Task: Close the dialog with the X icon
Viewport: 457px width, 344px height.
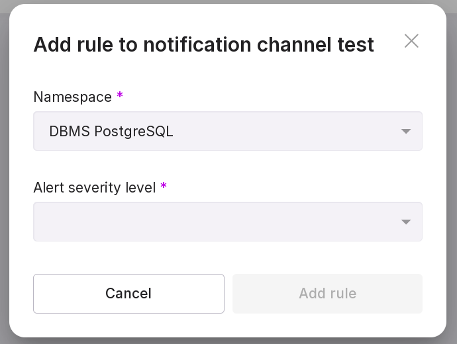Action: click(x=411, y=41)
